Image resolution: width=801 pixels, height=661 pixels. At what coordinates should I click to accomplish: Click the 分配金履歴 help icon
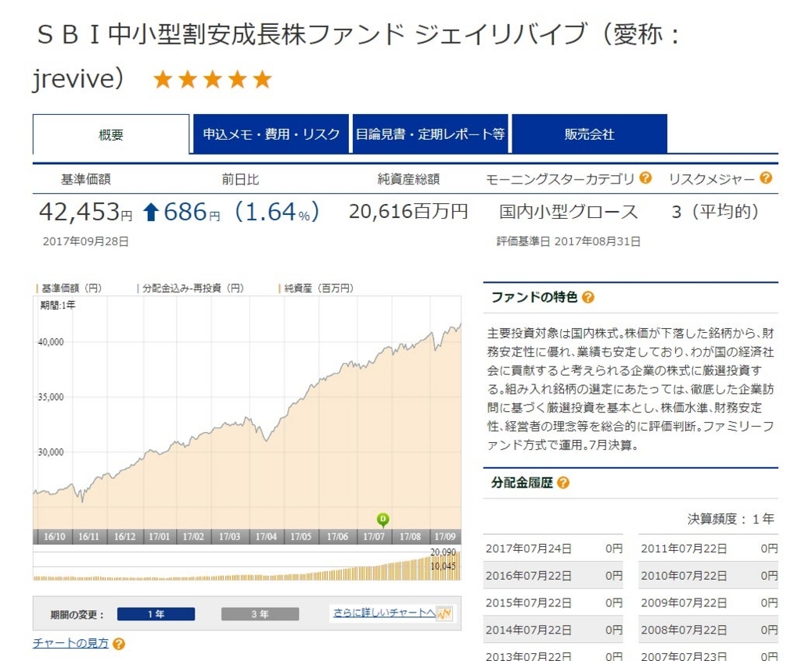coord(565,483)
